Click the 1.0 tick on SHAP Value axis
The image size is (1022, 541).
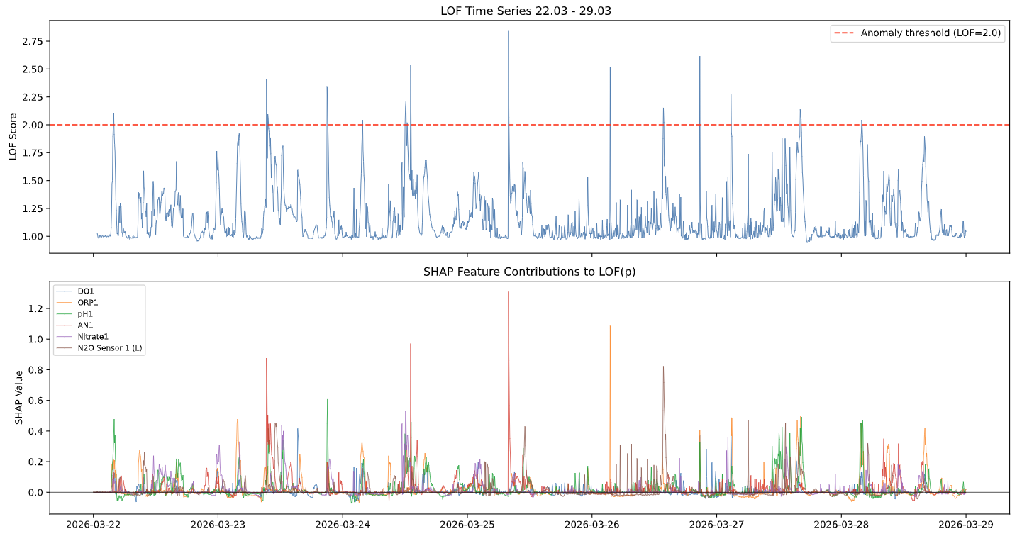[x=36, y=339]
